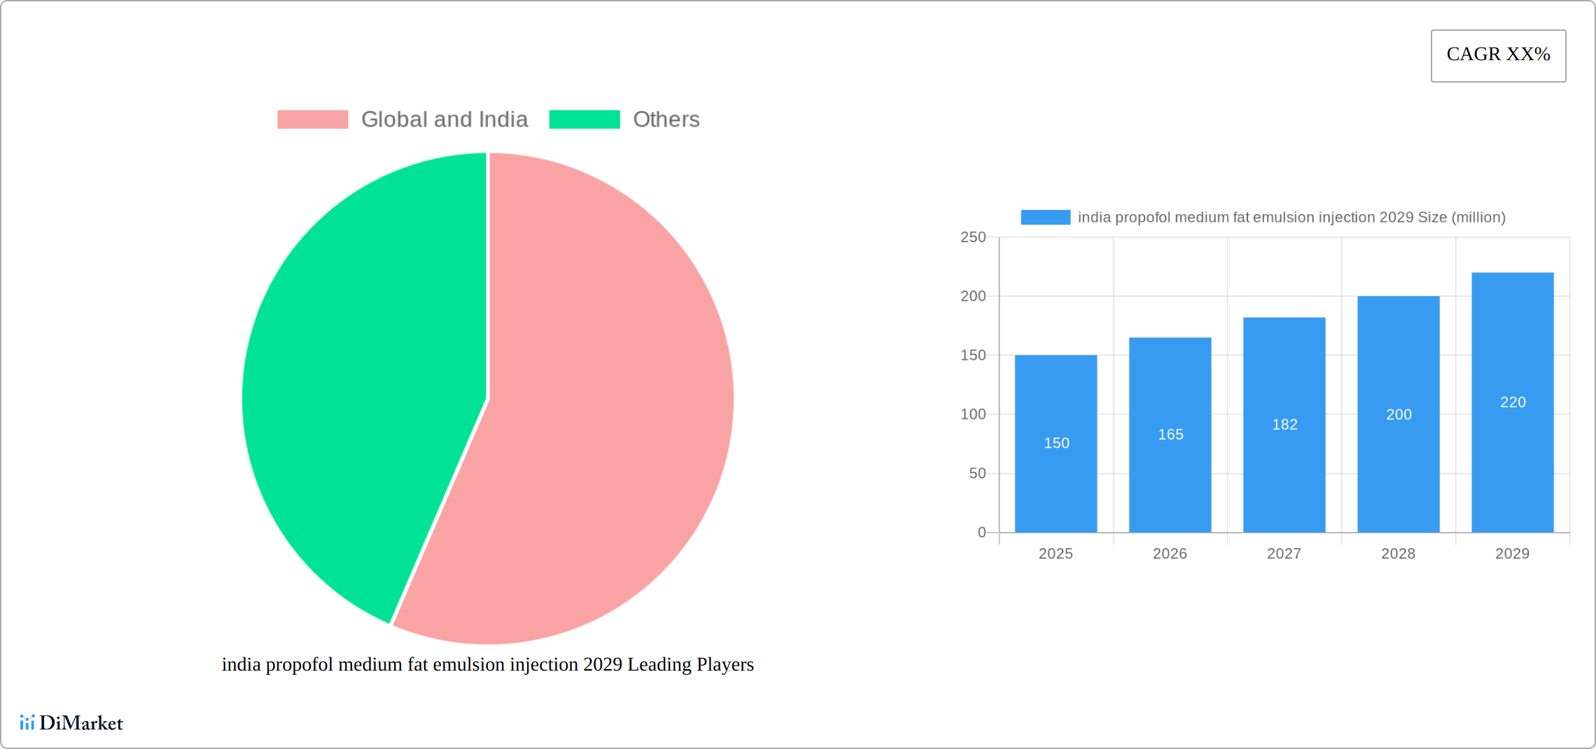Click the Leading Players chart caption
The width and height of the screenshot is (1596, 749).
pyautogui.click(x=488, y=664)
